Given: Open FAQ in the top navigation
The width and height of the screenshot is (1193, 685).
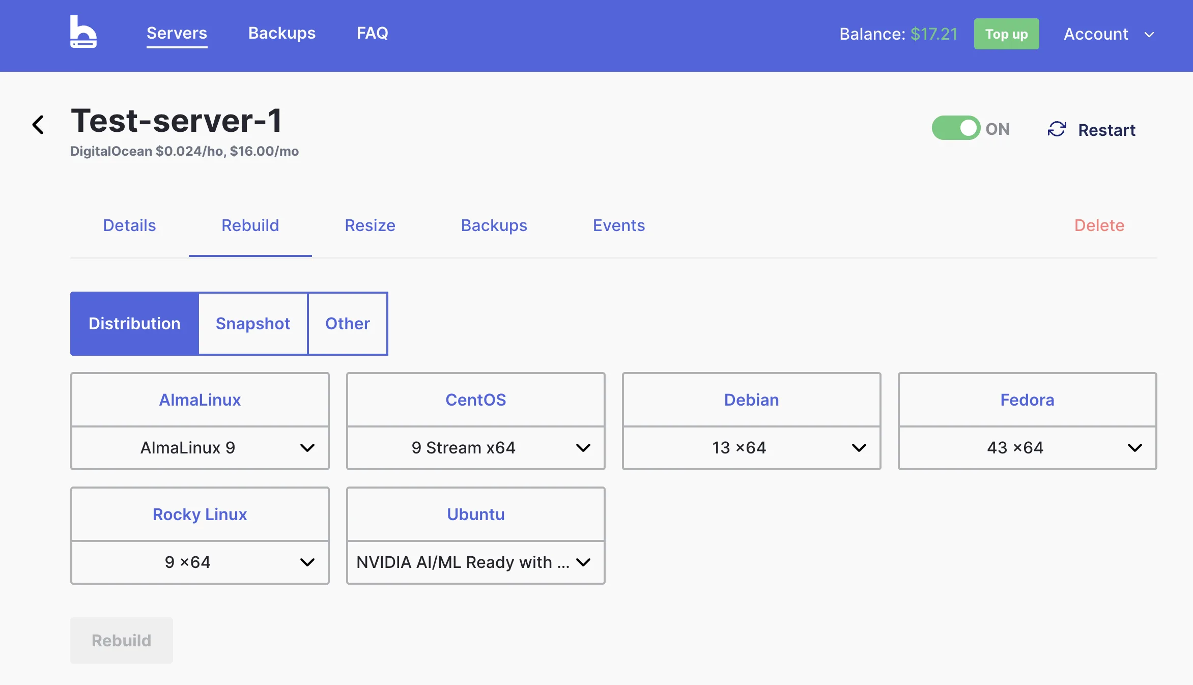Looking at the screenshot, I should (x=373, y=33).
